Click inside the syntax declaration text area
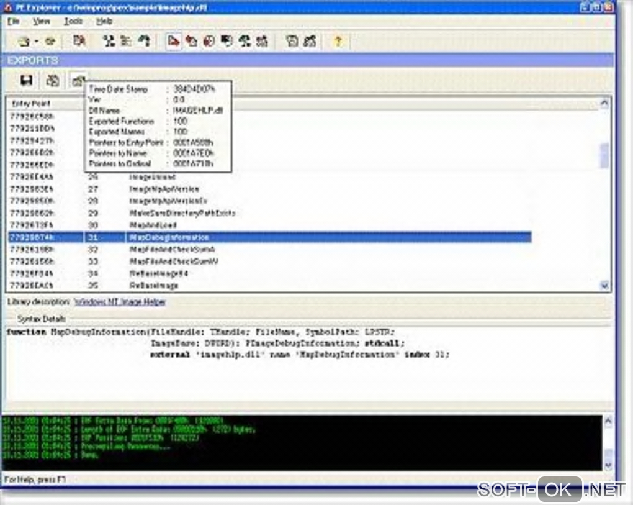This screenshot has height=505, width=633. (307, 363)
